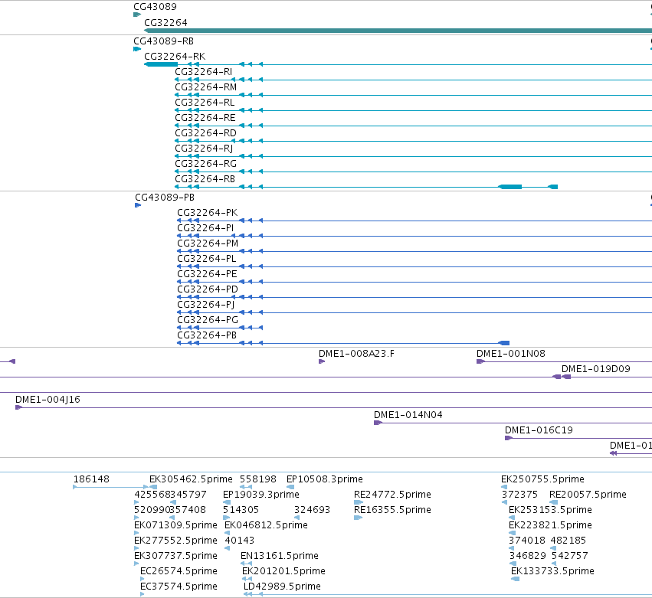The width and height of the screenshot is (652, 598).
Task: Select EST RE16355.5prime
Action: [x=392, y=510]
